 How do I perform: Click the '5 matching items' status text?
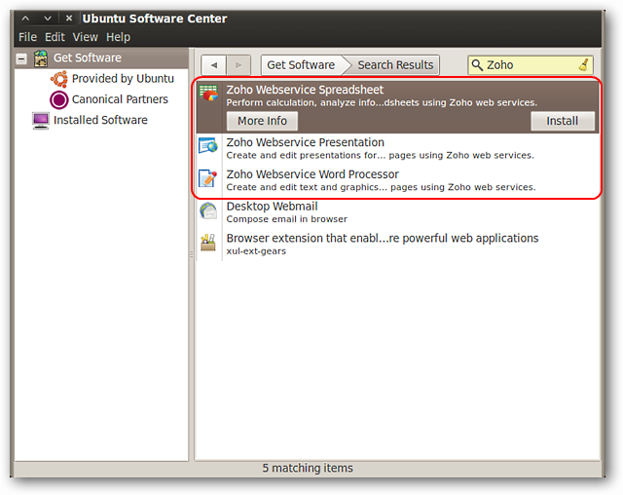(308, 469)
